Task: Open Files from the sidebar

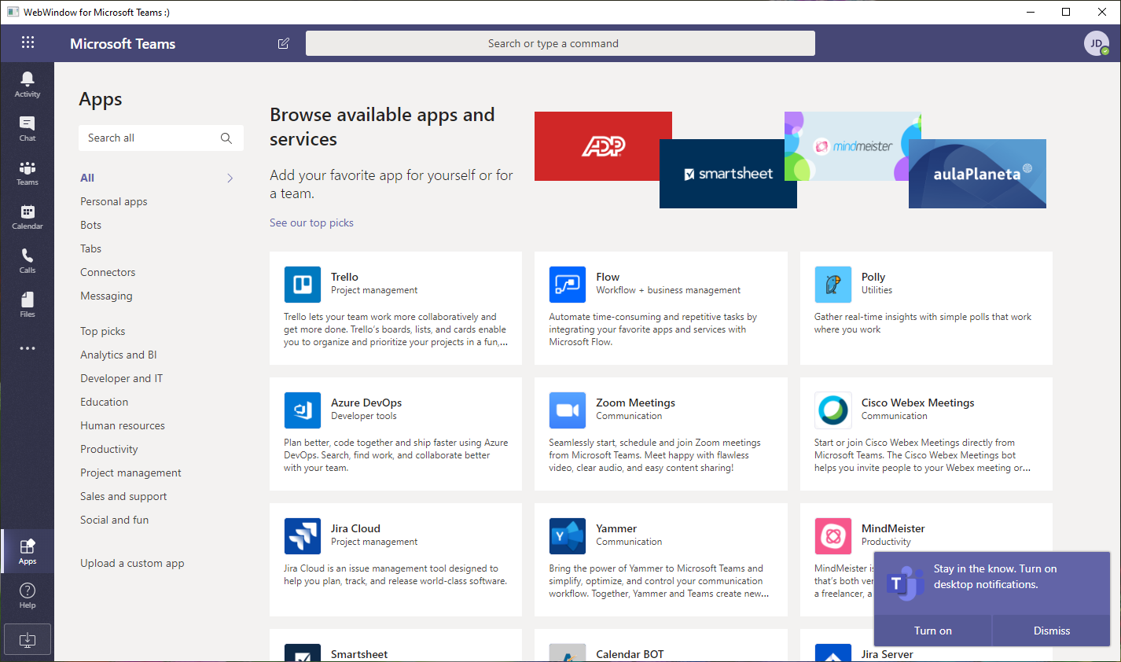Action: click(x=28, y=304)
